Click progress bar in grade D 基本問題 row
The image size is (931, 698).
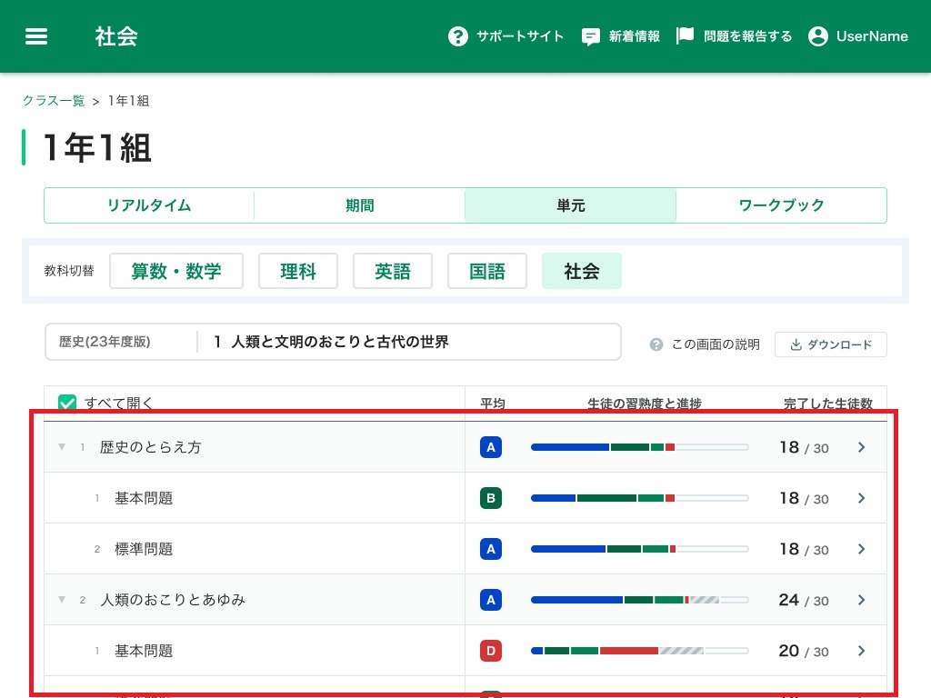point(639,651)
